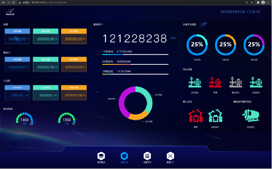Click the 21.34% label below the donut
This screenshot has height=169, width=272.
point(149,122)
